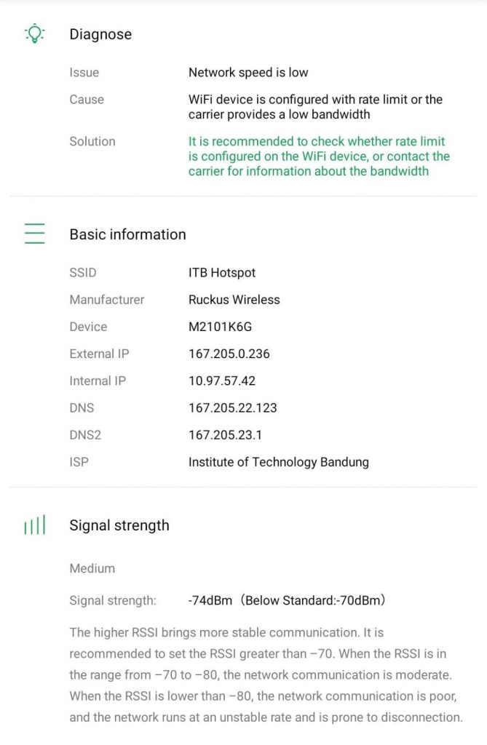
Task: Tap the device model M2101K6G
Action: (x=220, y=327)
